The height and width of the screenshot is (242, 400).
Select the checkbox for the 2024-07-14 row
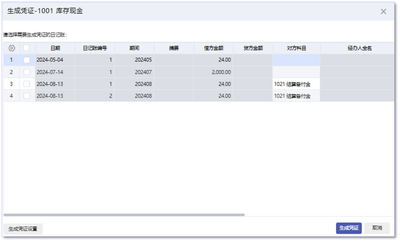point(27,72)
